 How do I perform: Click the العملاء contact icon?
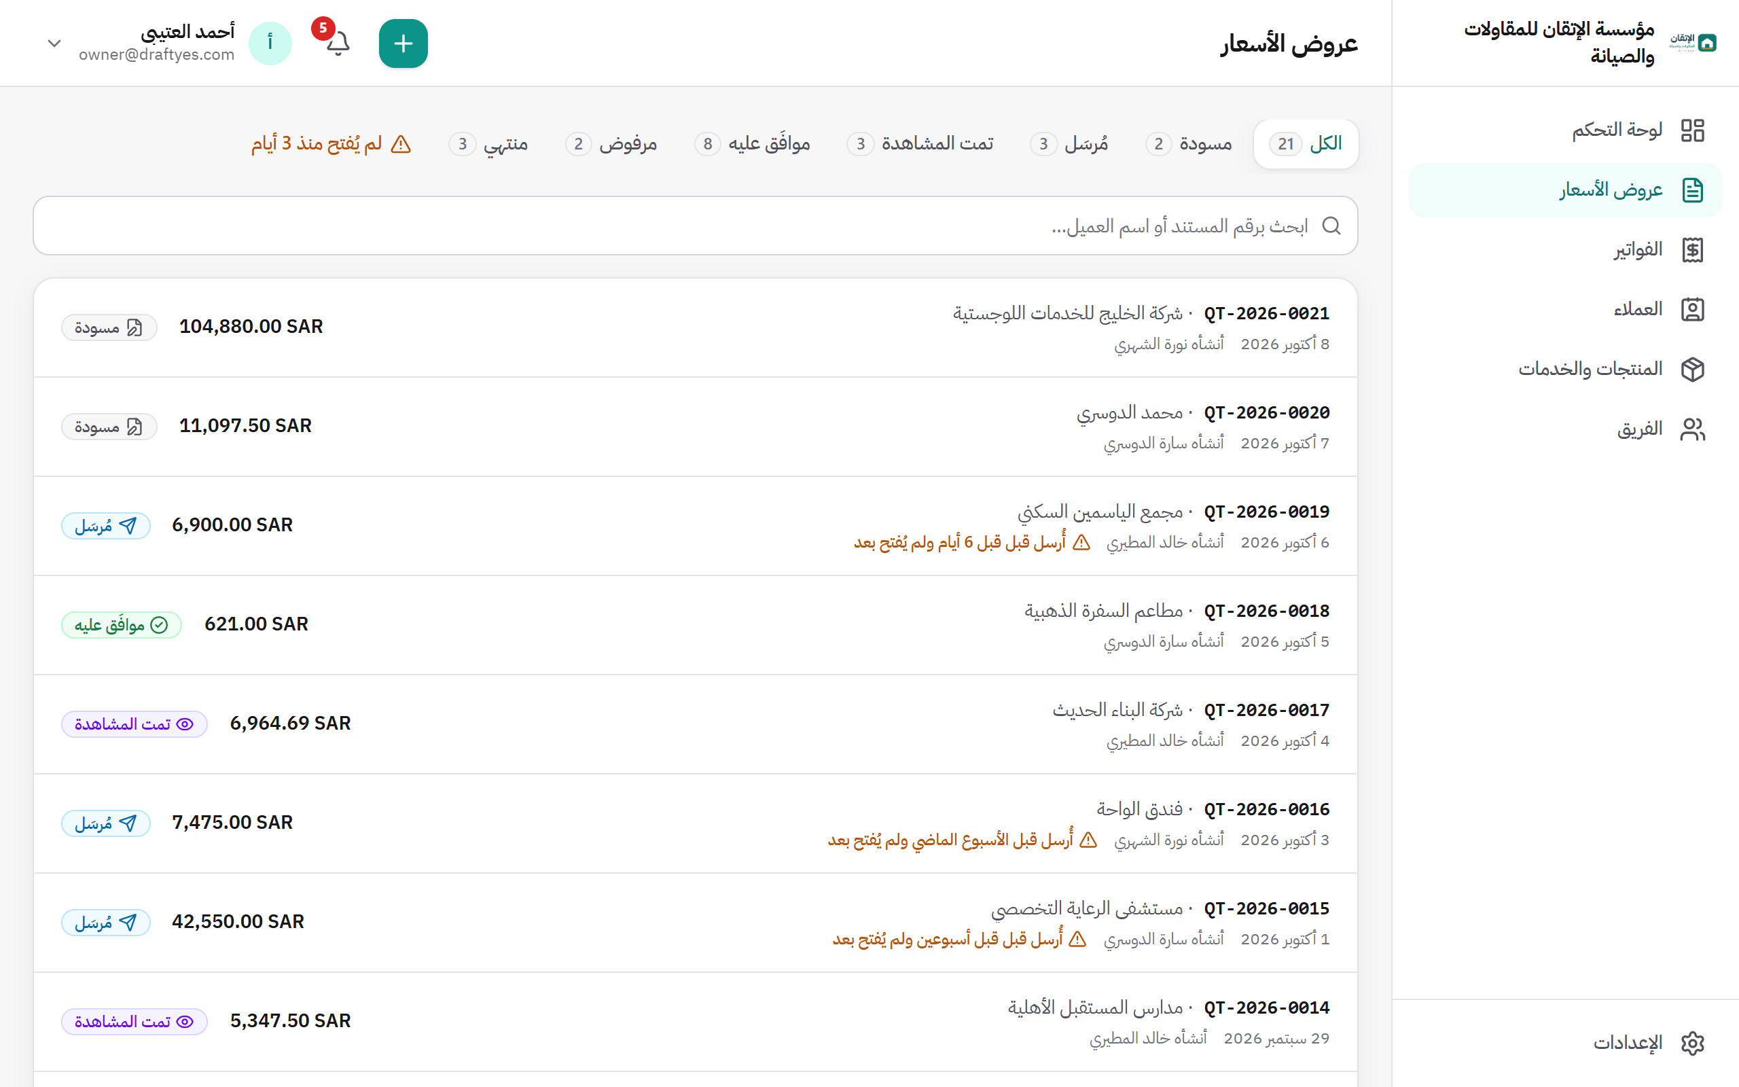click(1693, 309)
